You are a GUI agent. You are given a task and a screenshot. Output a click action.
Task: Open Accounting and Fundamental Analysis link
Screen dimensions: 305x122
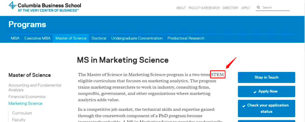pyautogui.click(x=34, y=87)
